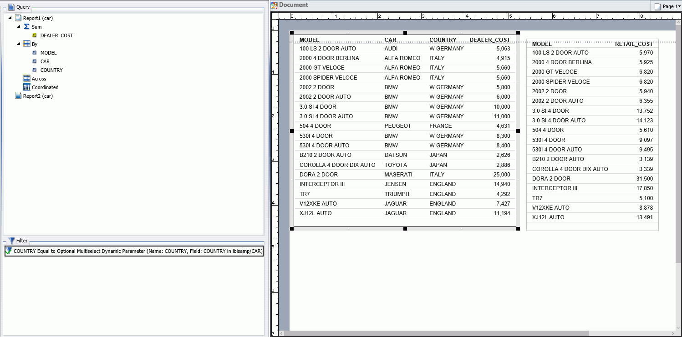Select the Across field container icon
The height and width of the screenshot is (337, 682).
tap(26, 78)
